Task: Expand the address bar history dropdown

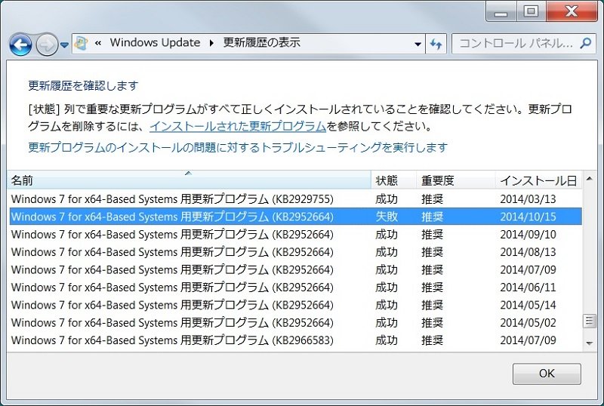Action: [418, 44]
